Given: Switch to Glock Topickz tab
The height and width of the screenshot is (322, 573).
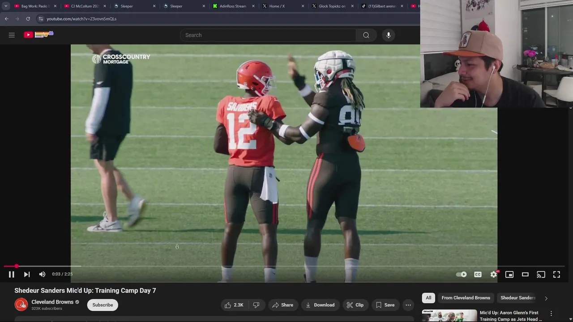Looking at the screenshot, I should point(332,6).
